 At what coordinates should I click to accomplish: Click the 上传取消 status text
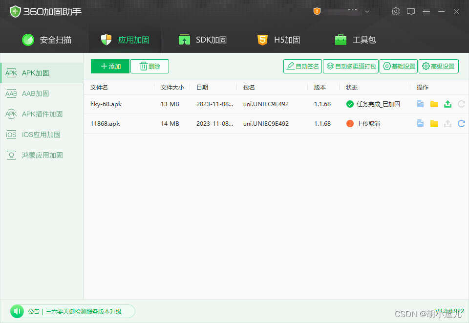(368, 123)
